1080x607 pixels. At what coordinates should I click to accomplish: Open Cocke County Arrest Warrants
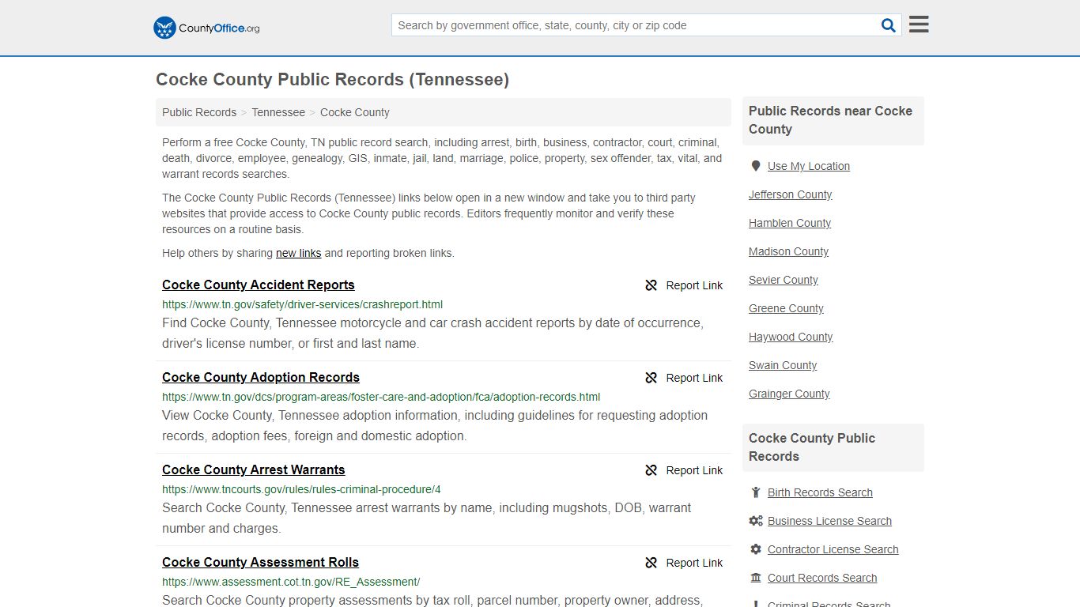pyautogui.click(x=254, y=470)
